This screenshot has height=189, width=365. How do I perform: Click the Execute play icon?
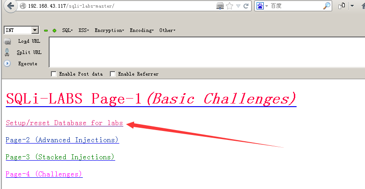coord(7,63)
